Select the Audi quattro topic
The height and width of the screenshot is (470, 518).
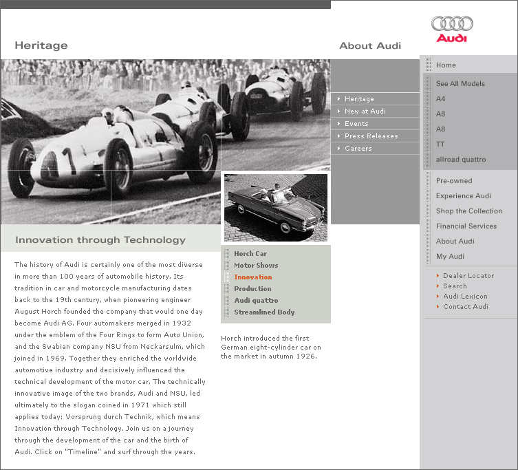pyautogui.click(x=256, y=300)
